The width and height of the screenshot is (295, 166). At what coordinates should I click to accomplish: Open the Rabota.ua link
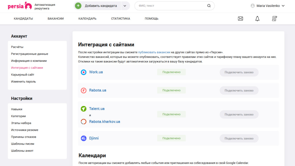click(x=98, y=90)
